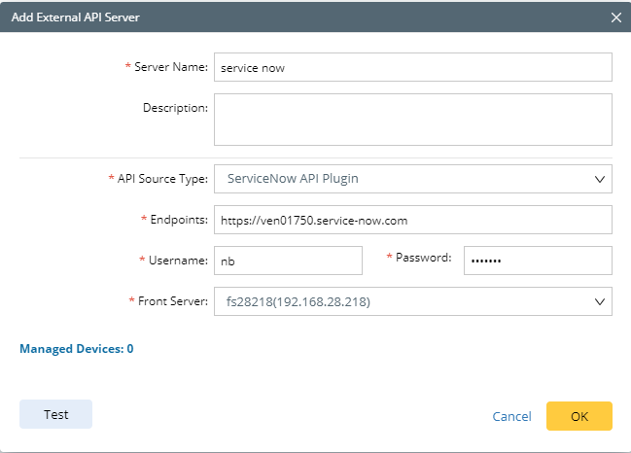Screen dimensions: 631x453
Task: Focus the Description text area
Action: [412, 119]
